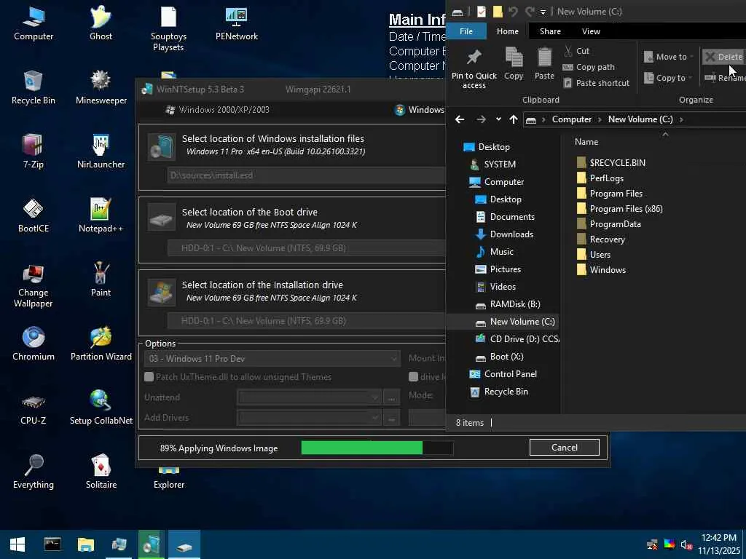
Task: Click the Add Drivers browse button
Action: click(x=391, y=418)
